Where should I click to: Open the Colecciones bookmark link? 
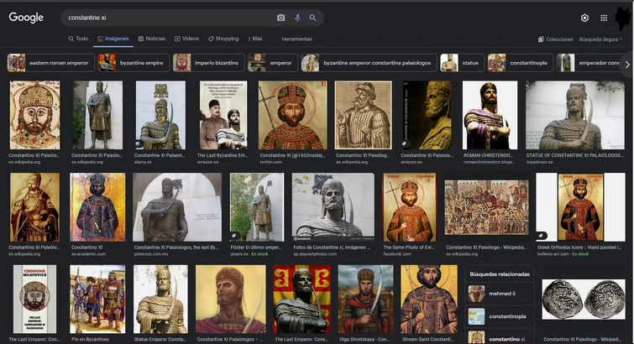tap(556, 39)
